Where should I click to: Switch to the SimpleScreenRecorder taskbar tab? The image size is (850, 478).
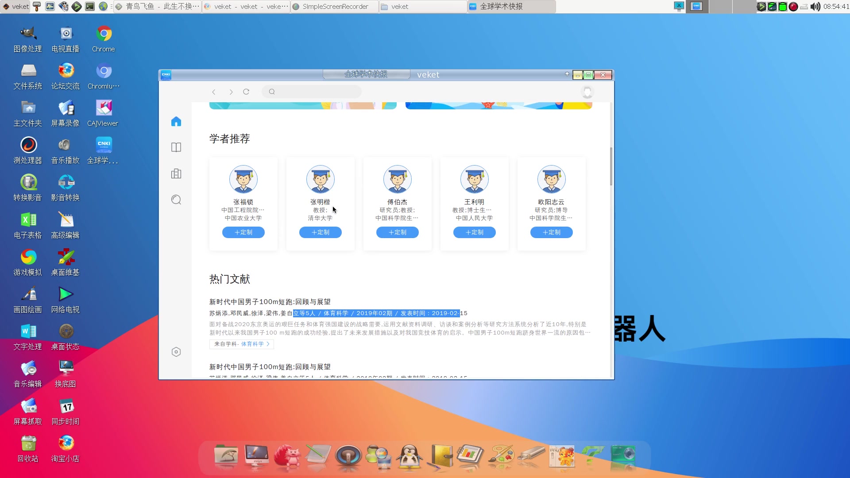[x=334, y=6]
